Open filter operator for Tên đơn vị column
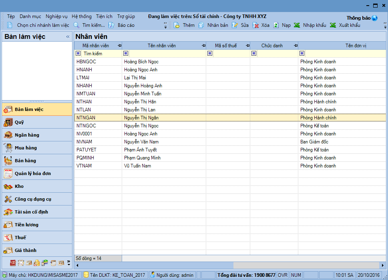 302,53
